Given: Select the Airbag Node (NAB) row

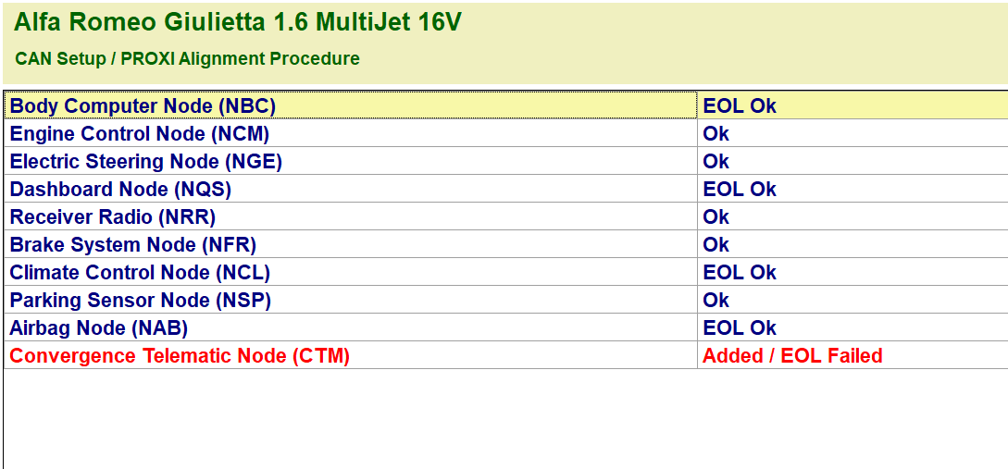Looking at the screenshot, I should point(99,328).
